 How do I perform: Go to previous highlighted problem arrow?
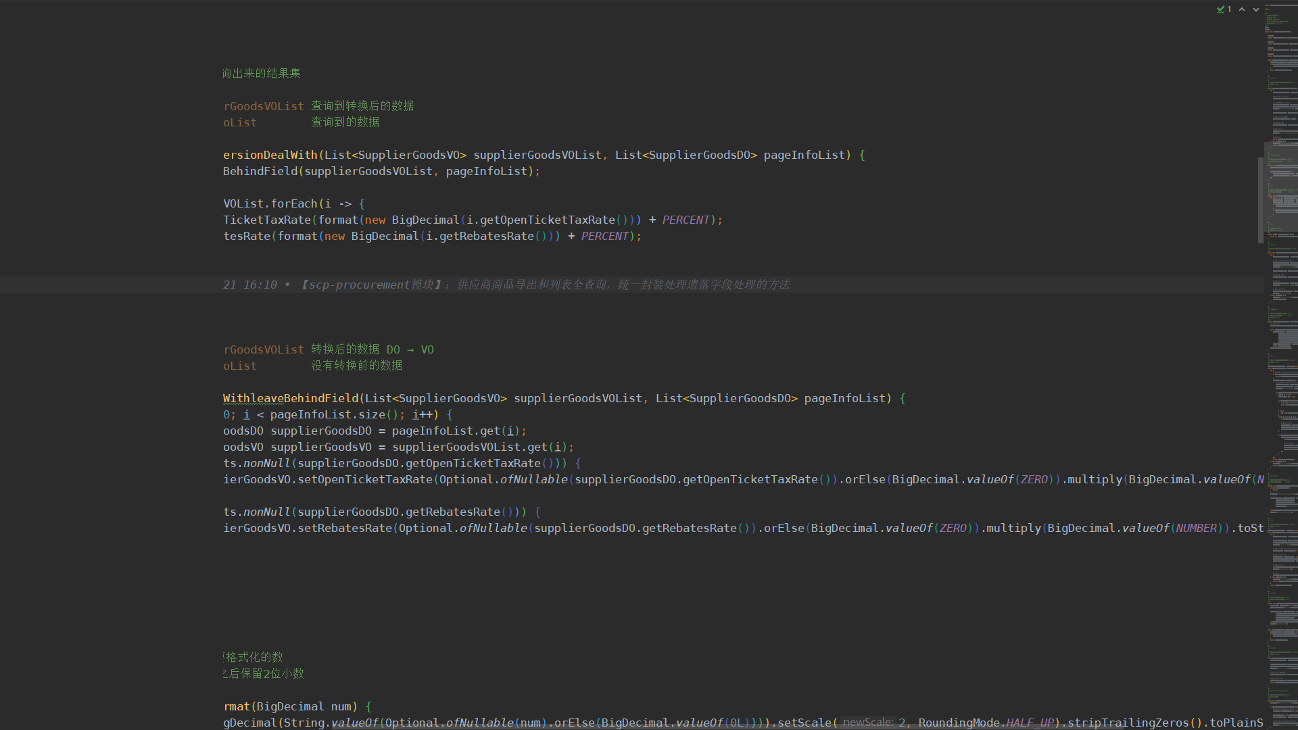tap(1242, 9)
